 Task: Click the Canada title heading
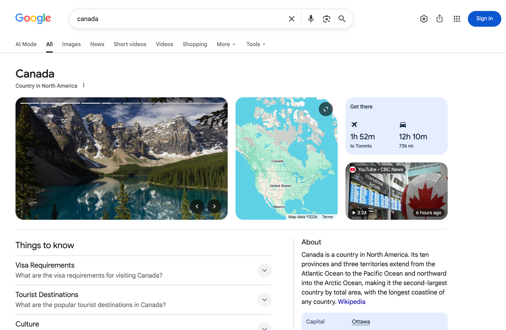(35, 74)
